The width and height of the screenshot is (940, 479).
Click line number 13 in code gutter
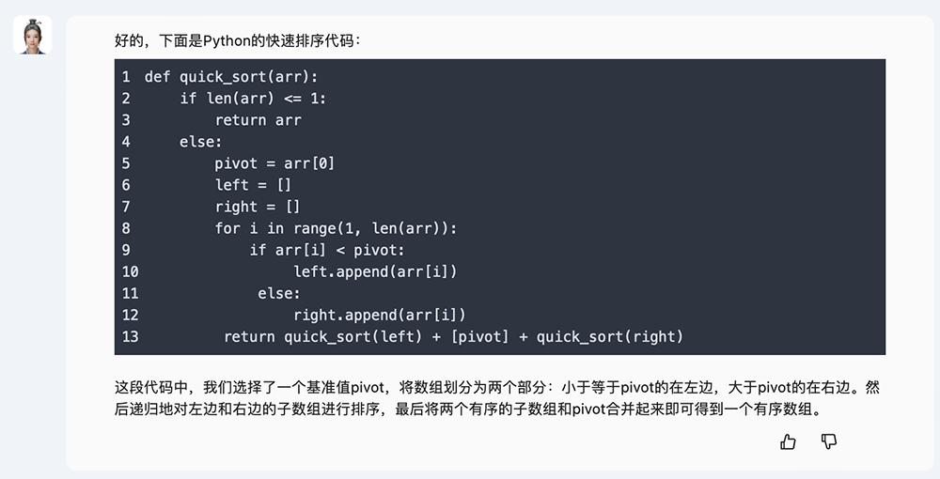pos(130,336)
